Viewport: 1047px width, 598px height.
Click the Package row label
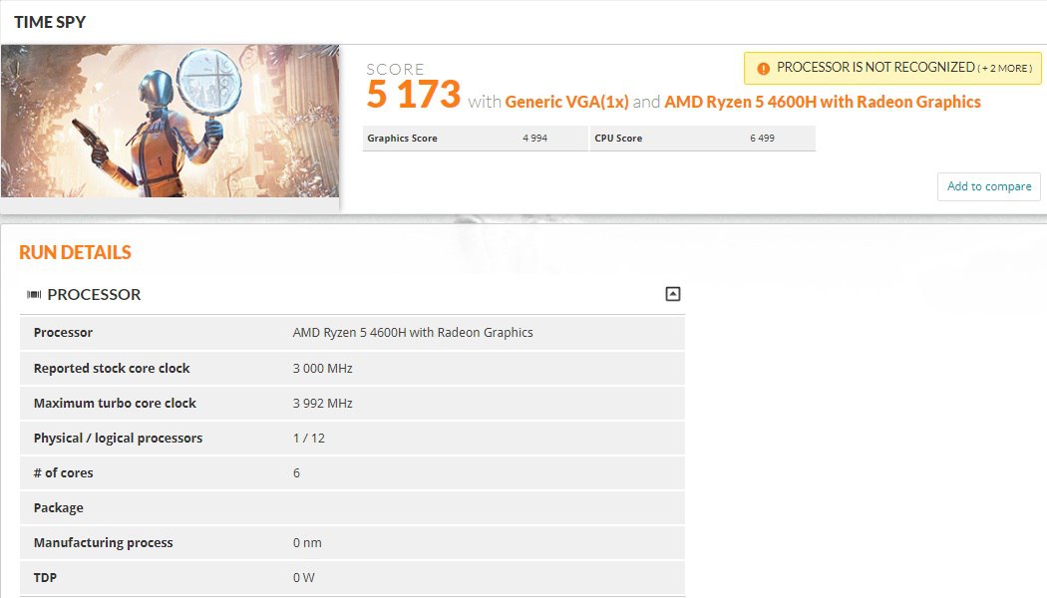click(x=59, y=508)
